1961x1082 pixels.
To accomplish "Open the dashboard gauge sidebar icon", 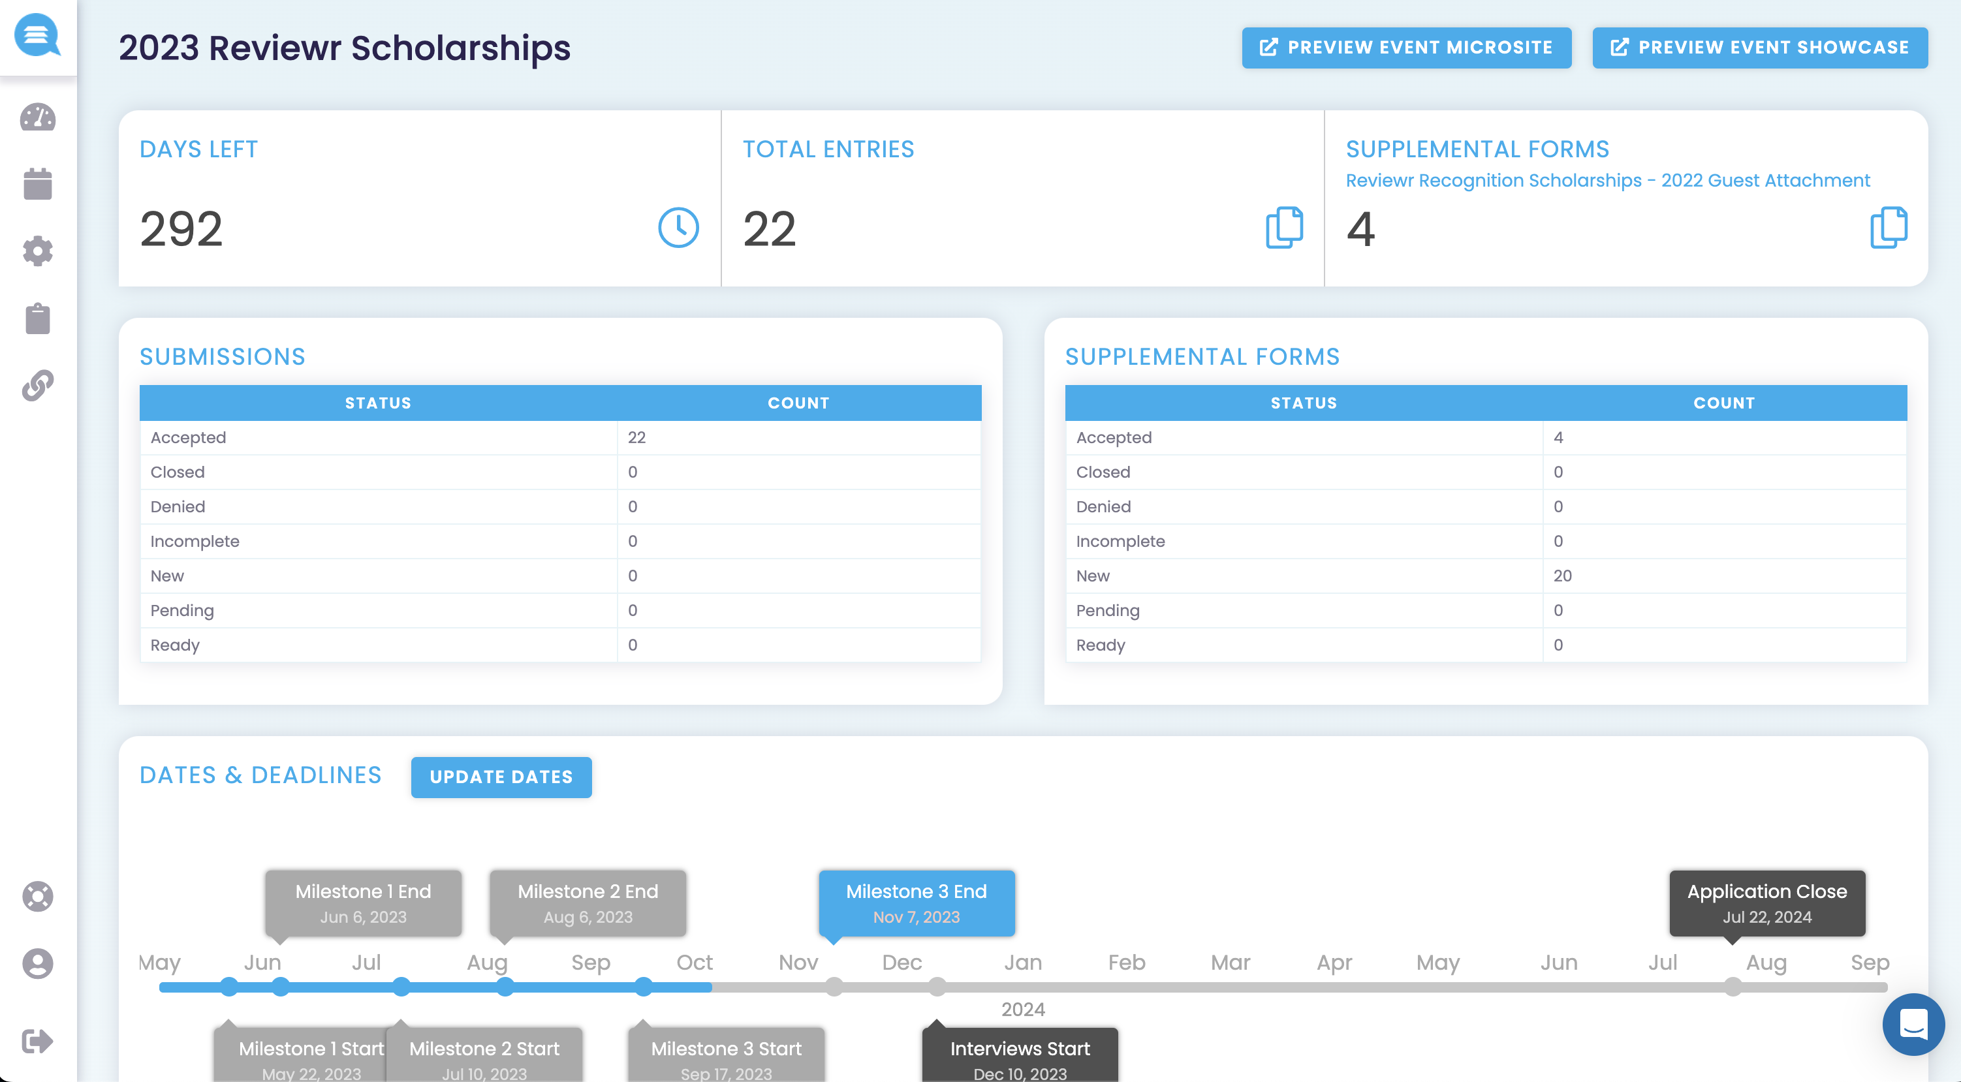I will (x=37, y=118).
